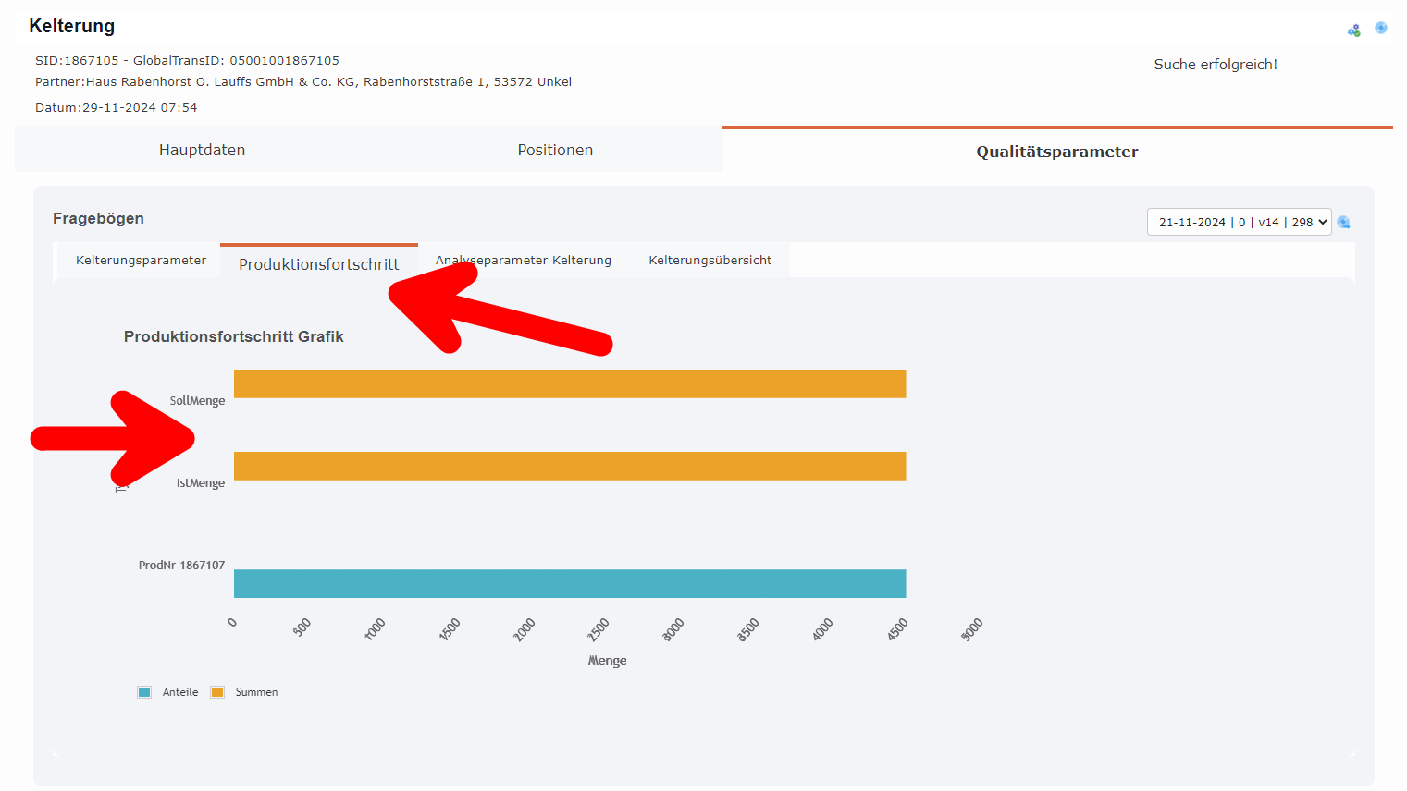Select the Qualitätsparameter tab
The image size is (1407, 791).
coord(1056,152)
